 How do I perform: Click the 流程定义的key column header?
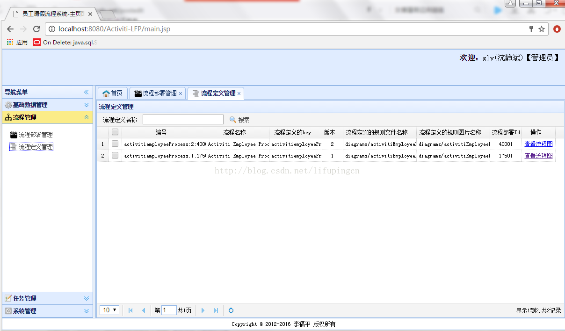(x=296, y=132)
